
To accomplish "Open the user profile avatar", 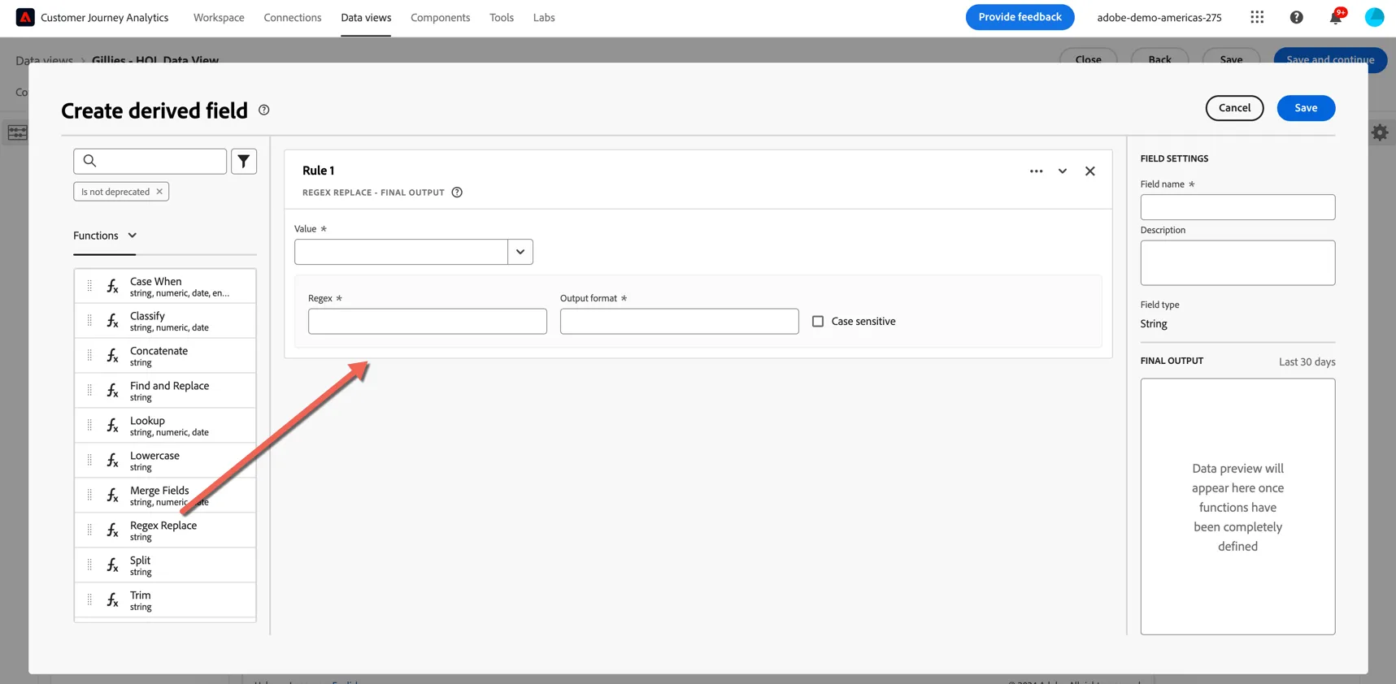I will point(1374,17).
